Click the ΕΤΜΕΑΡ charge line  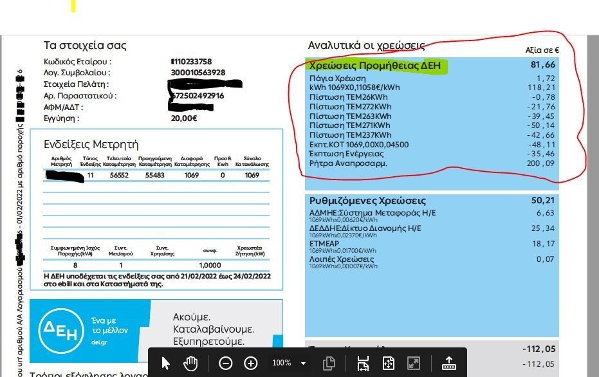324,244
